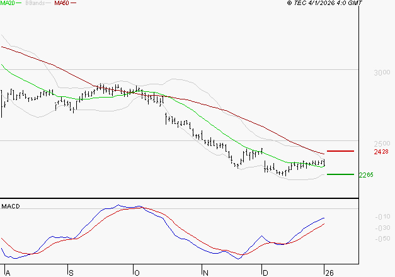Click the 2500 price axis label
The width and height of the screenshot is (395, 277).
[382, 144]
